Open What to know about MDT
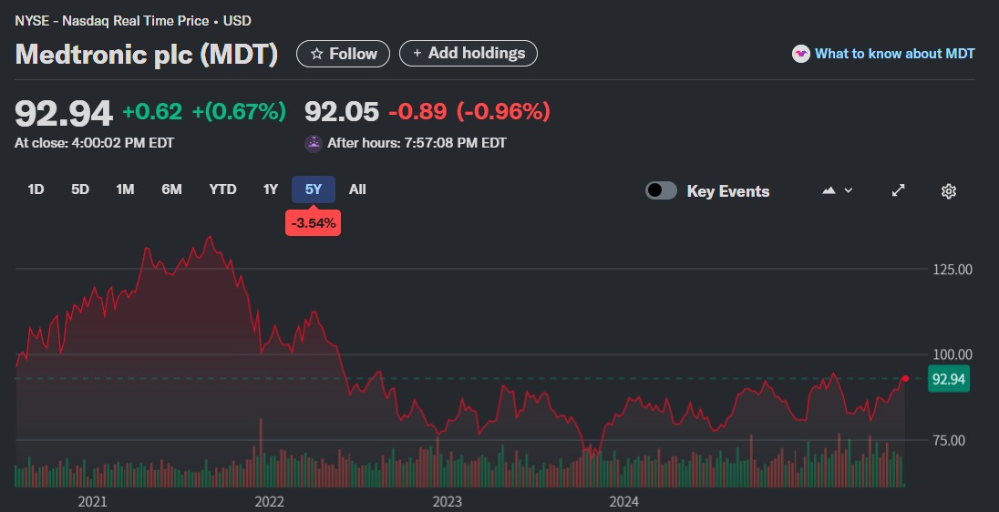999x512 pixels. tap(894, 54)
